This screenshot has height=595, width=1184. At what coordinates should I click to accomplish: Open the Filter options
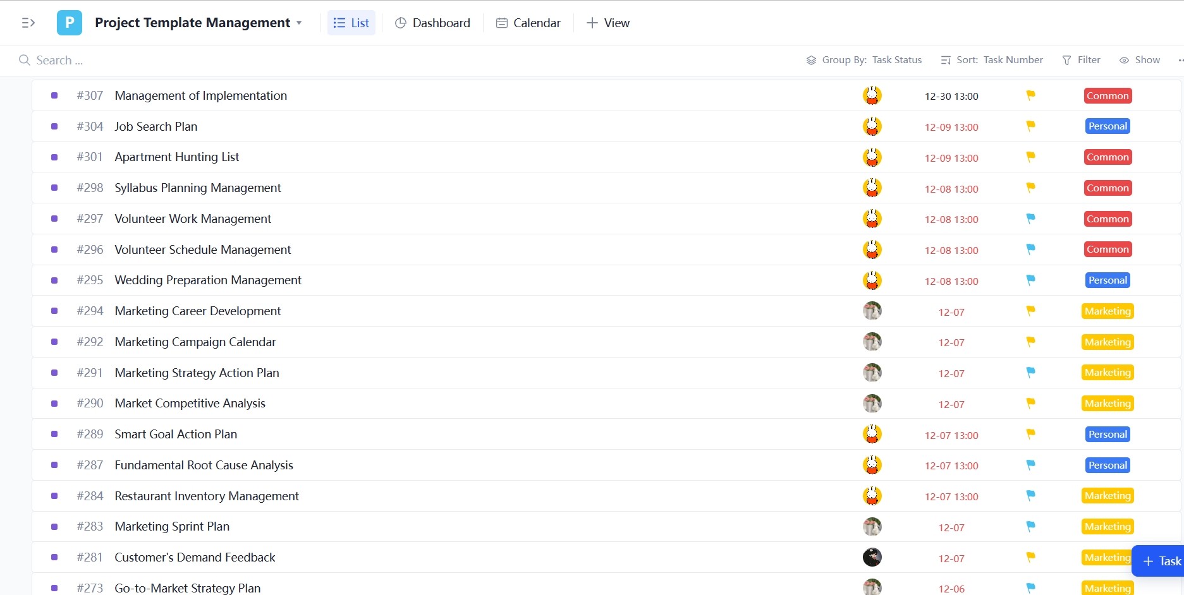click(x=1082, y=60)
